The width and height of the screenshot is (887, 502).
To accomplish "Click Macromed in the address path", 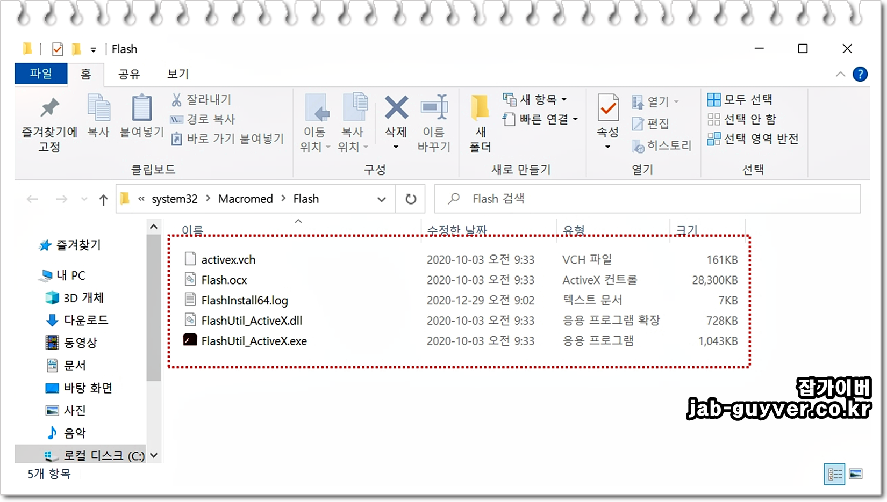I will [246, 199].
